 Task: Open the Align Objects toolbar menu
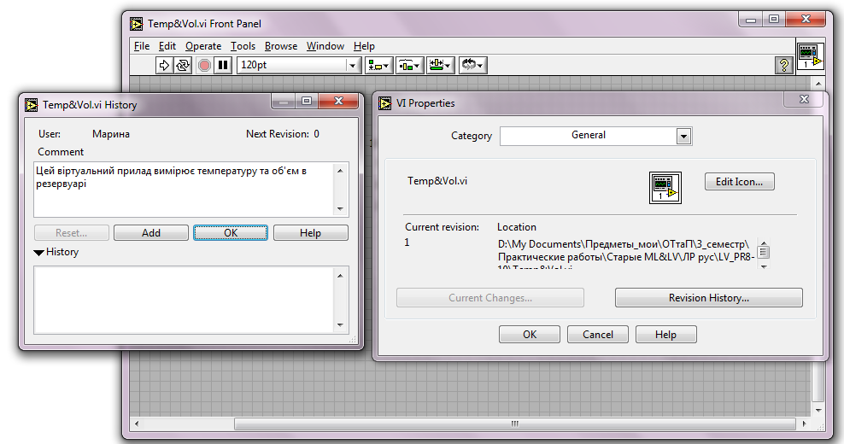(x=379, y=65)
